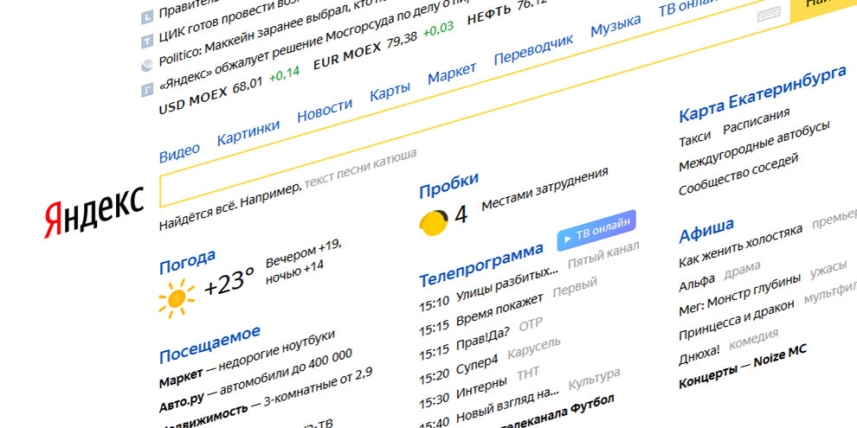Open 15:30 Новый взгляд program
The image size is (857, 428).
point(490,408)
